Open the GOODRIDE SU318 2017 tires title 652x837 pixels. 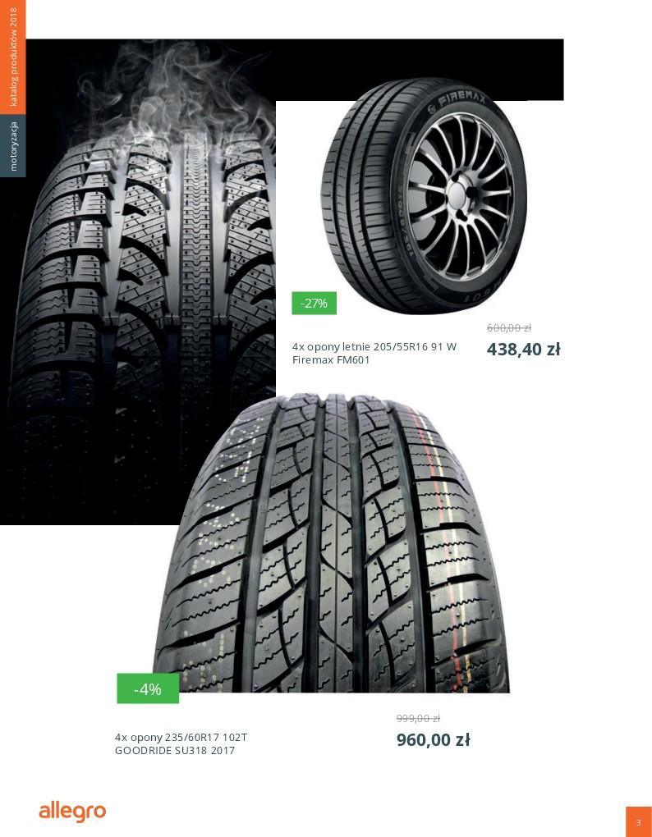point(181,744)
